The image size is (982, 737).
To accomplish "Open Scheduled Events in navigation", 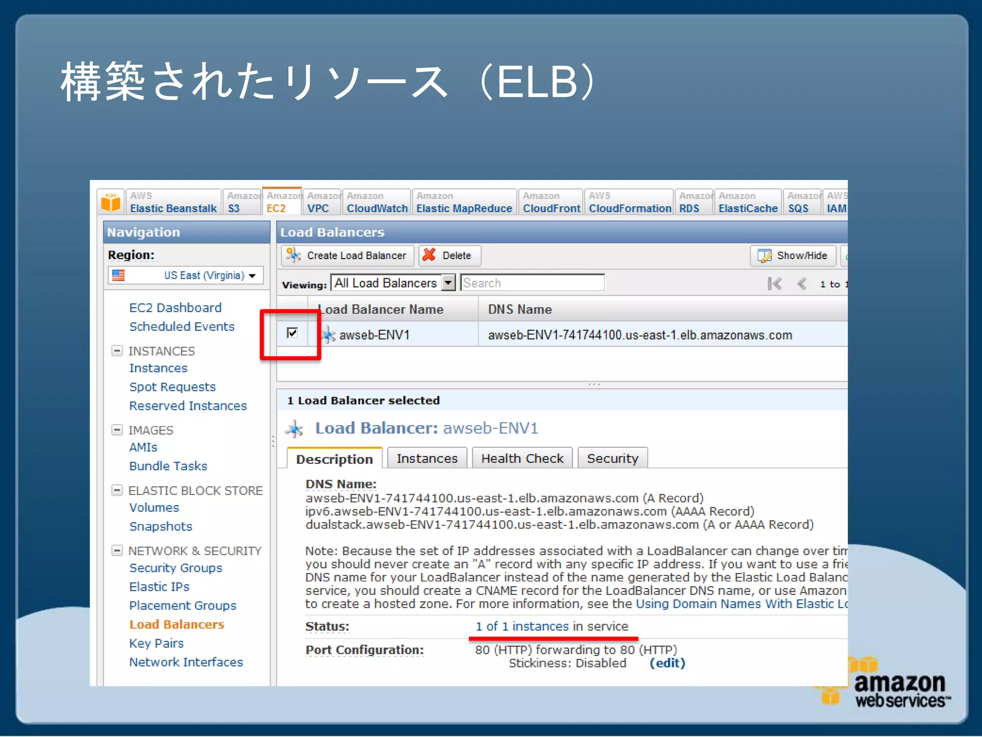I will [x=182, y=326].
